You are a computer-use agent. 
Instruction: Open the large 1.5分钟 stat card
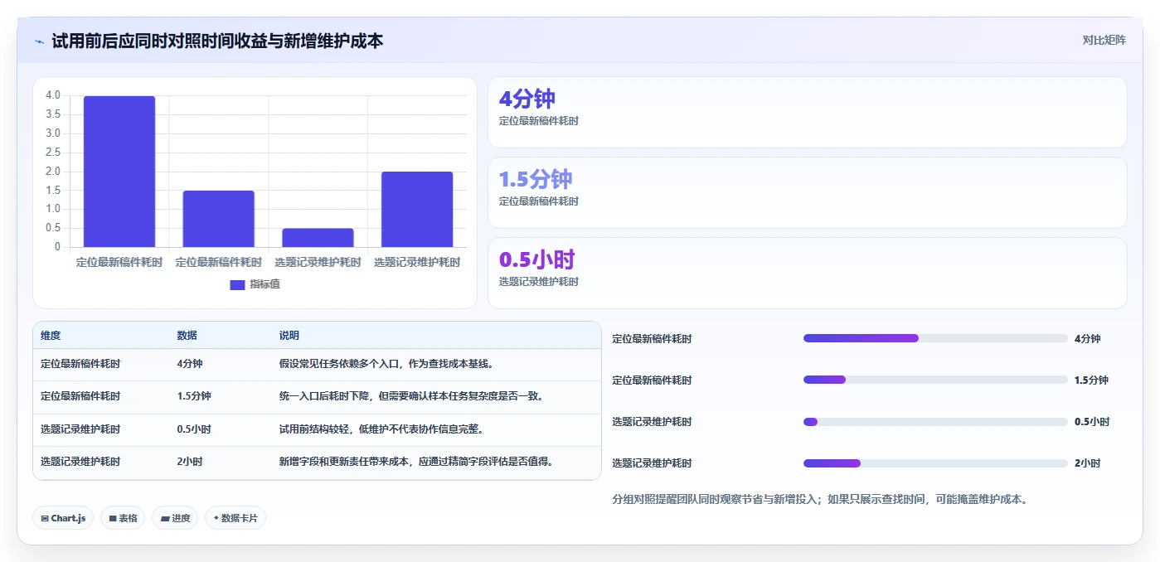(x=808, y=193)
